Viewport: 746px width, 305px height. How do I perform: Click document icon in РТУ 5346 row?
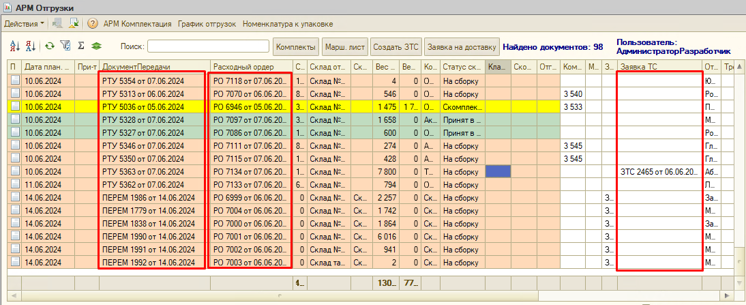(x=15, y=145)
